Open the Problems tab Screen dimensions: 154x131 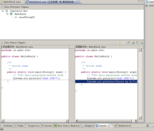[7, 126]
